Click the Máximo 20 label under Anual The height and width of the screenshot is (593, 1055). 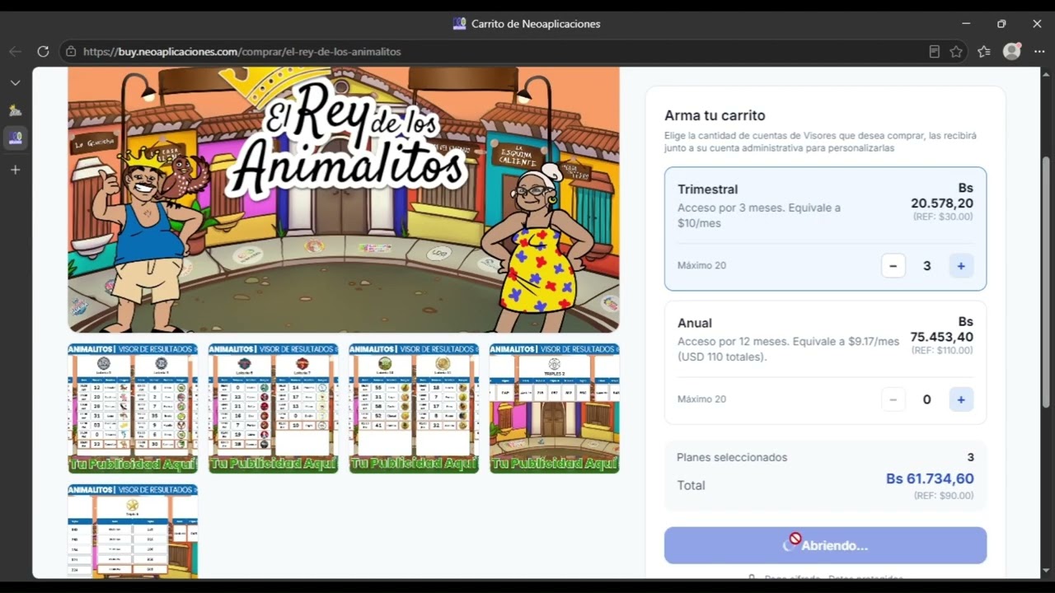point(701,399)
